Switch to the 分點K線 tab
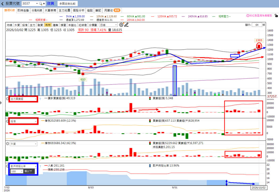 pos(37,10)
